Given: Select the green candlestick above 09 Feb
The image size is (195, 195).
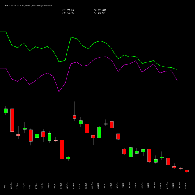Looking at the screenshot, I should (x=99, y=132).
